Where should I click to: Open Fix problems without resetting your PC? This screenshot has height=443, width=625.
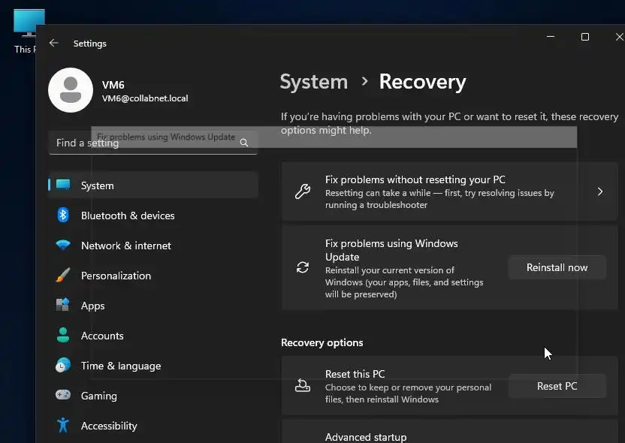click(450, 191)
